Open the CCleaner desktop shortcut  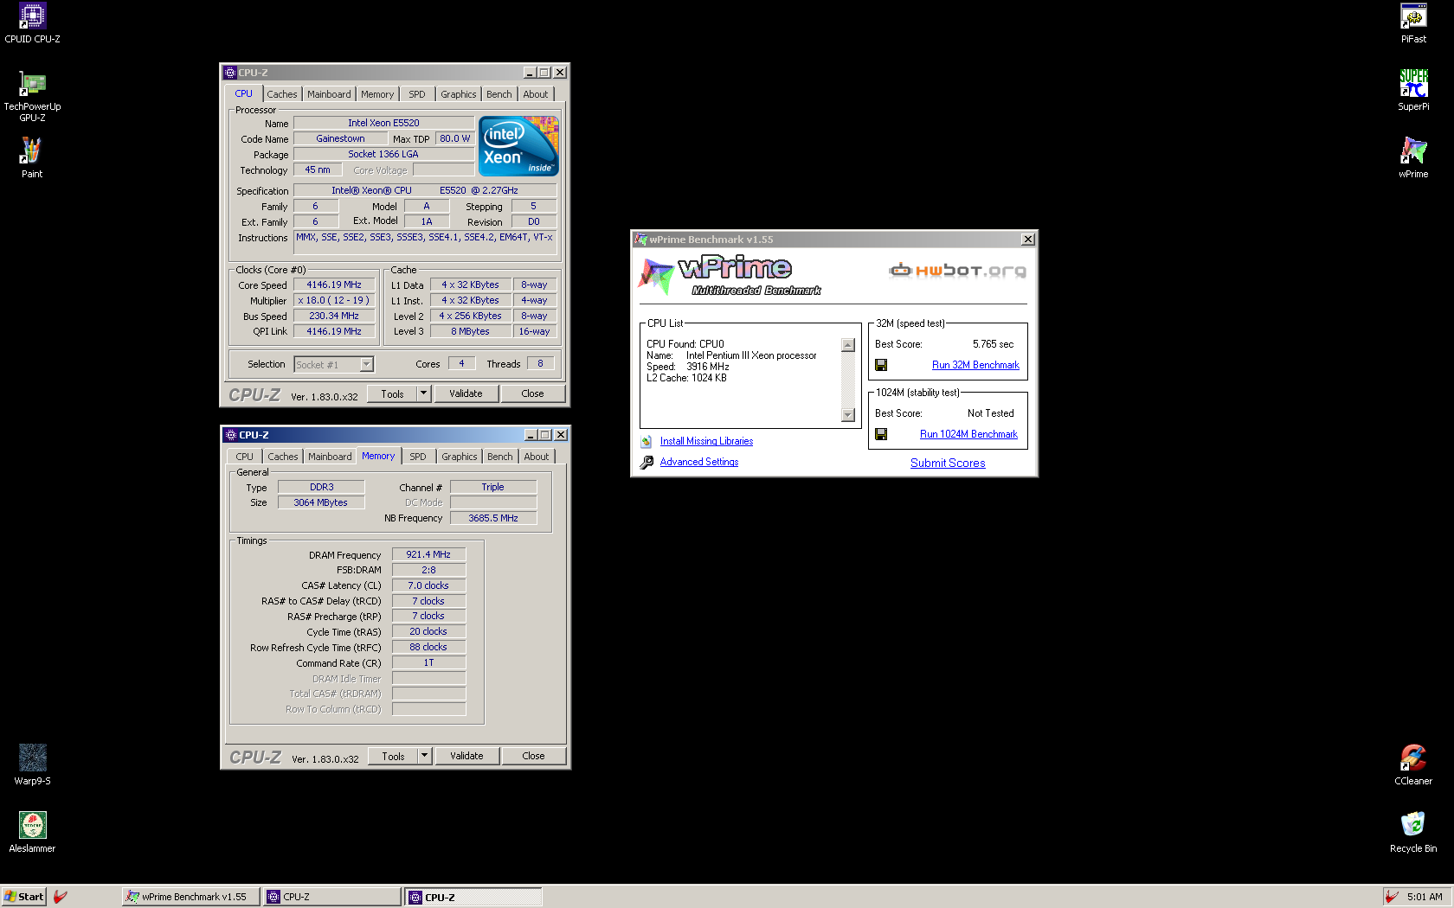[x=1413, y=764]
